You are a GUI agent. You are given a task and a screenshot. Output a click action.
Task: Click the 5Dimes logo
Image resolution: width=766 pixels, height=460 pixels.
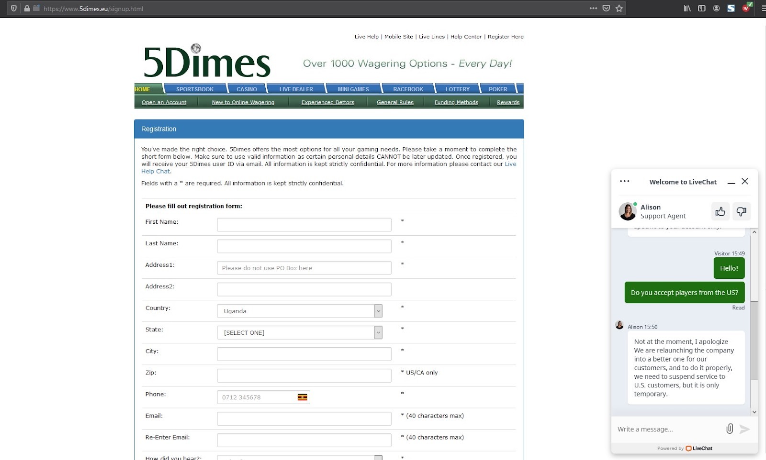click(207, 61)
